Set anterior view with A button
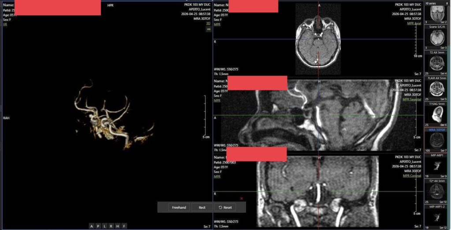The width and height of the screenshot is (451, 230). tap(92, 226)
